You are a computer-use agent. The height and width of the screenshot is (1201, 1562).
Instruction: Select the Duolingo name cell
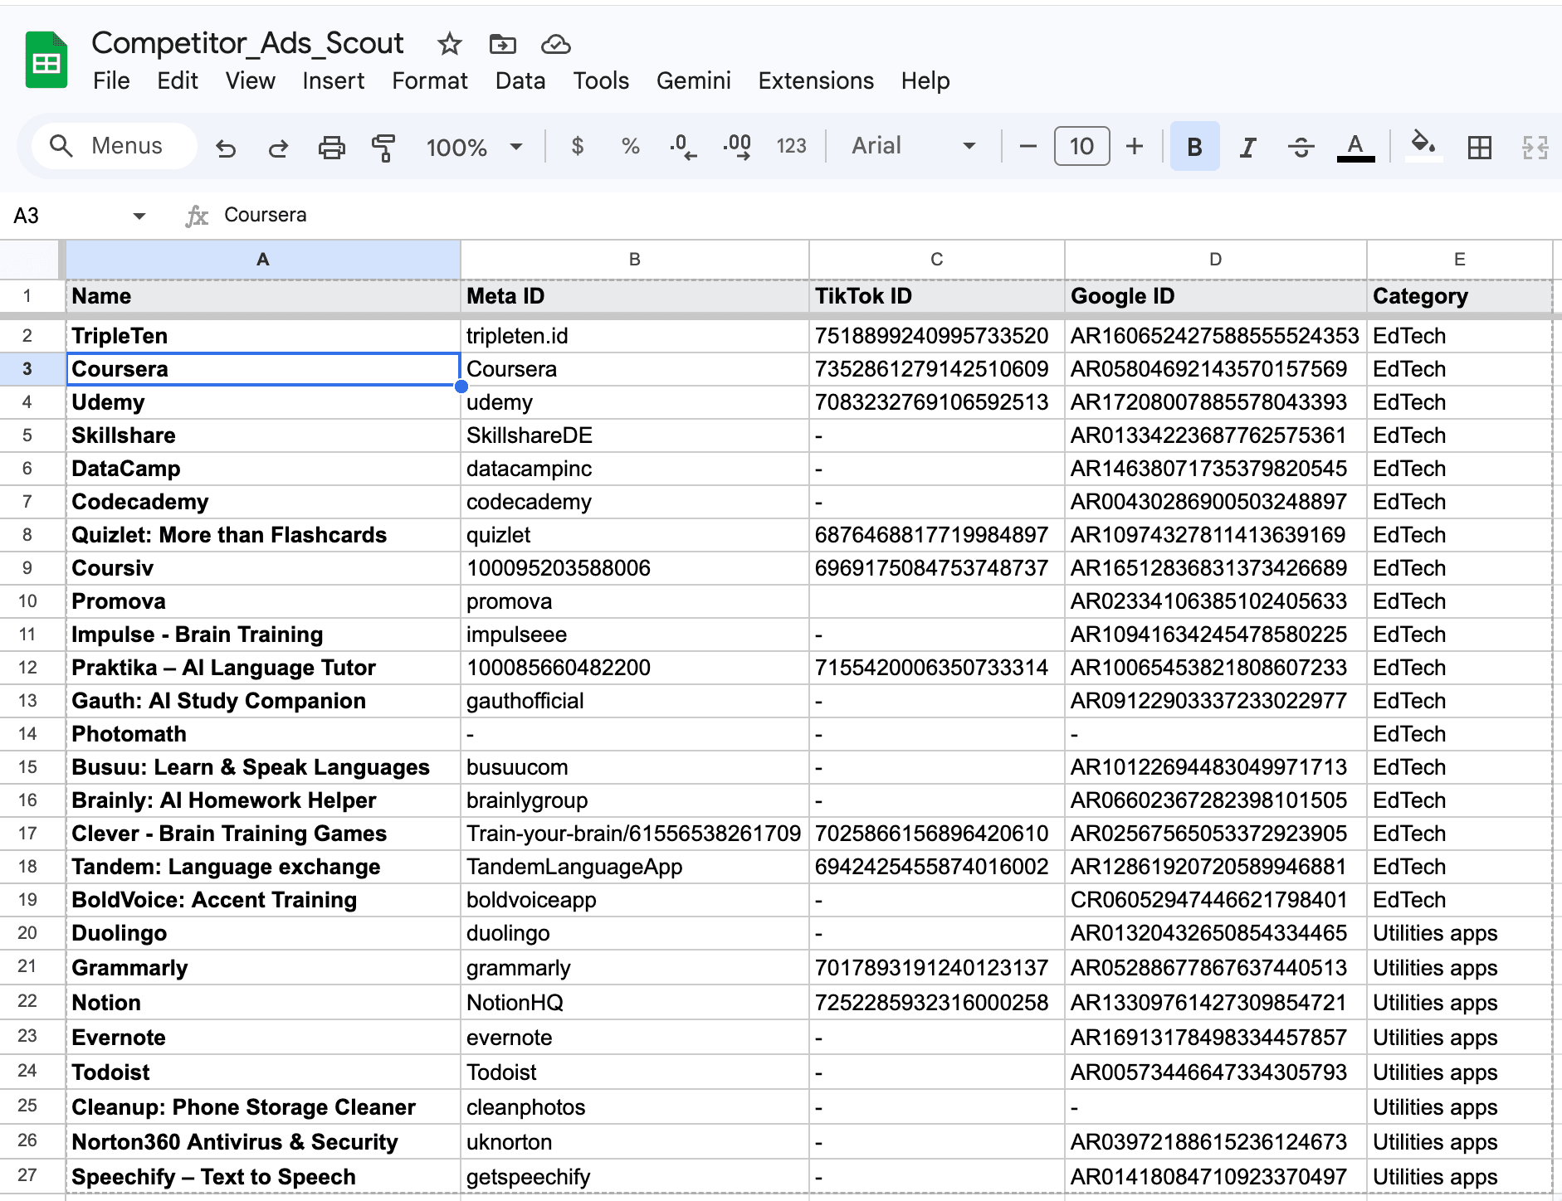263,933
